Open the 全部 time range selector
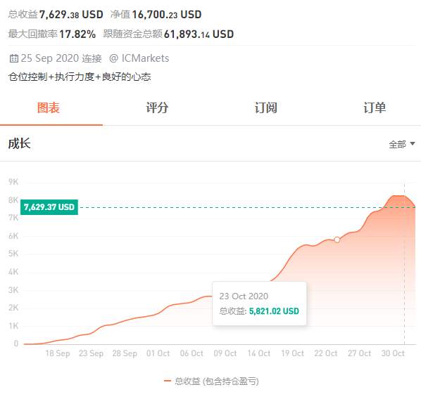Screen dimensions: 421x399 pos(402,145)
